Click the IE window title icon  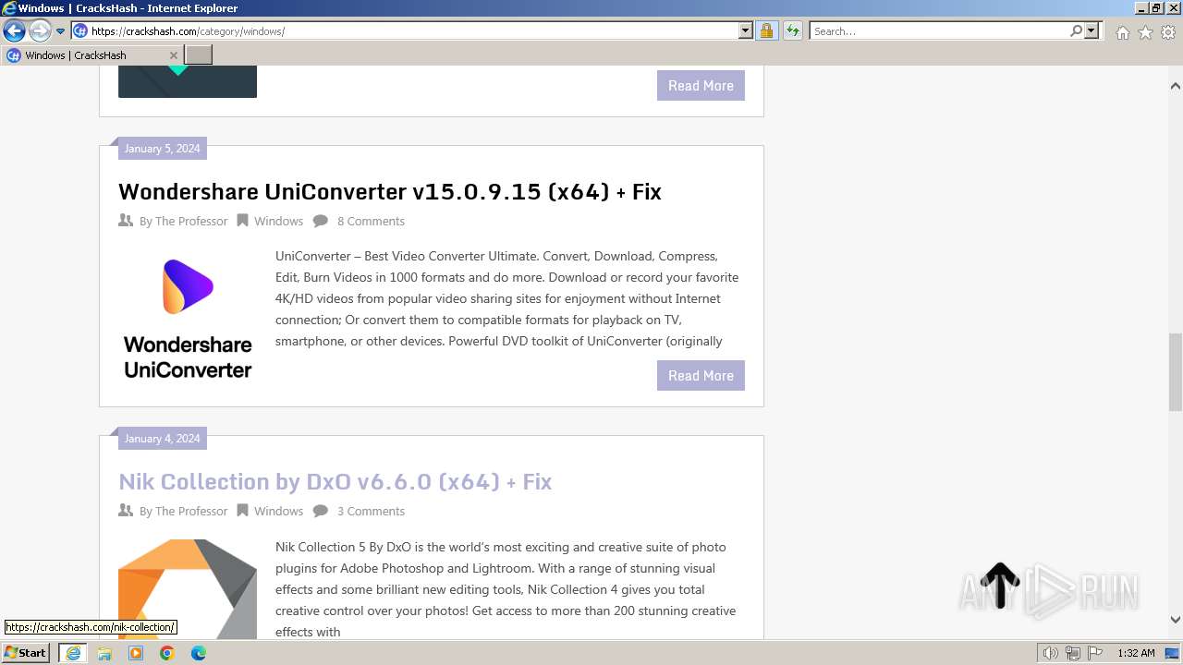click(x=8, y=7)
